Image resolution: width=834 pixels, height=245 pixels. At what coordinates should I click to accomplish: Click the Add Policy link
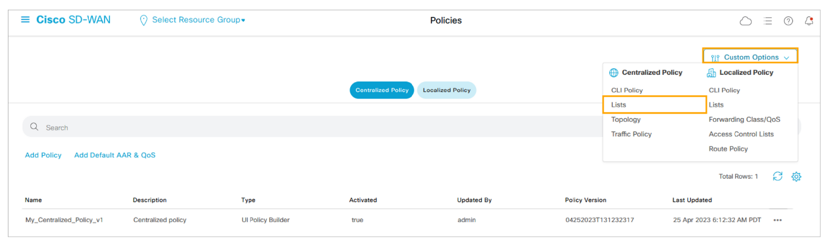[43, 155]
